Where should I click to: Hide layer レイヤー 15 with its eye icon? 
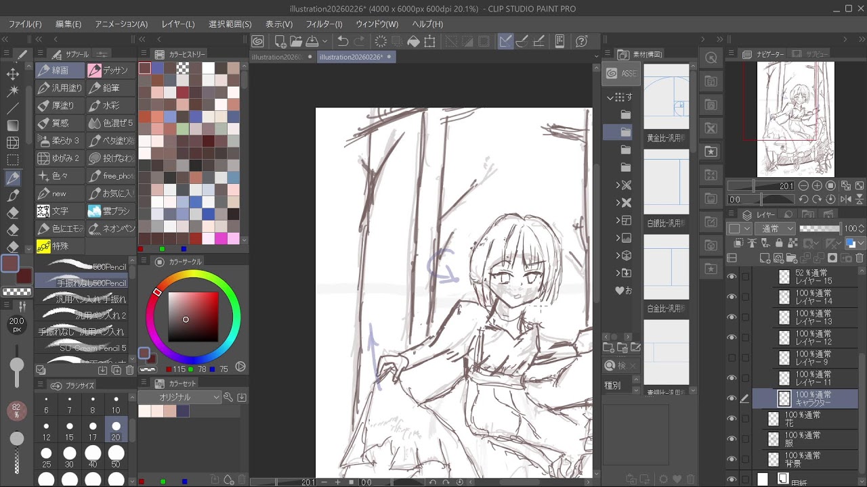pyautogui.click(x=732, y=277)
